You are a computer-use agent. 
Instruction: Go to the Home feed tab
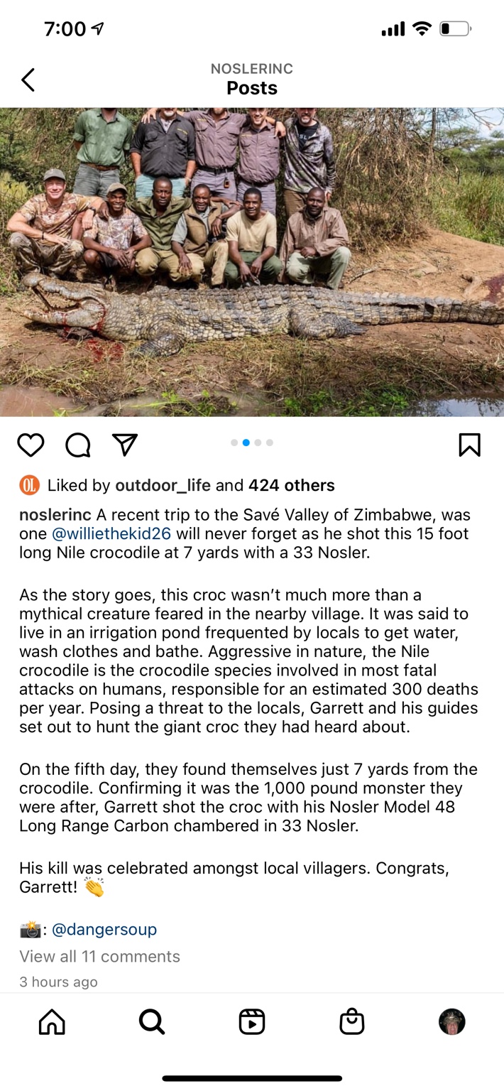52,1021
